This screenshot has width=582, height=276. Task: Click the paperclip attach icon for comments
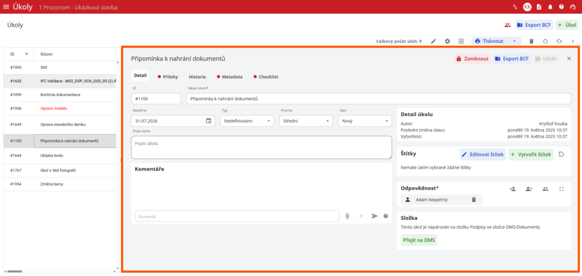click(347, 216)
